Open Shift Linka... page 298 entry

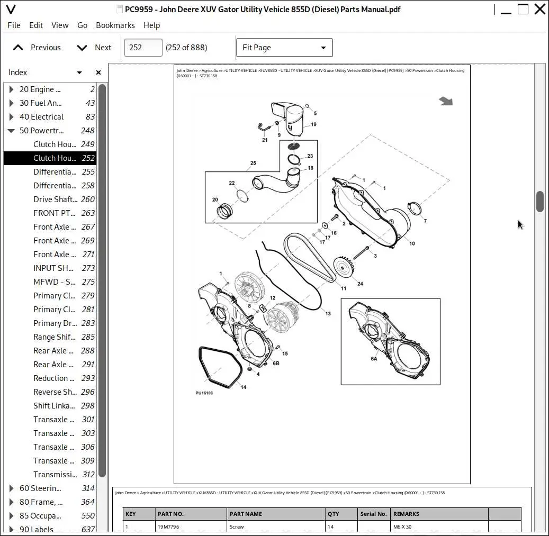pyautogui.click(x=50, y=406)
